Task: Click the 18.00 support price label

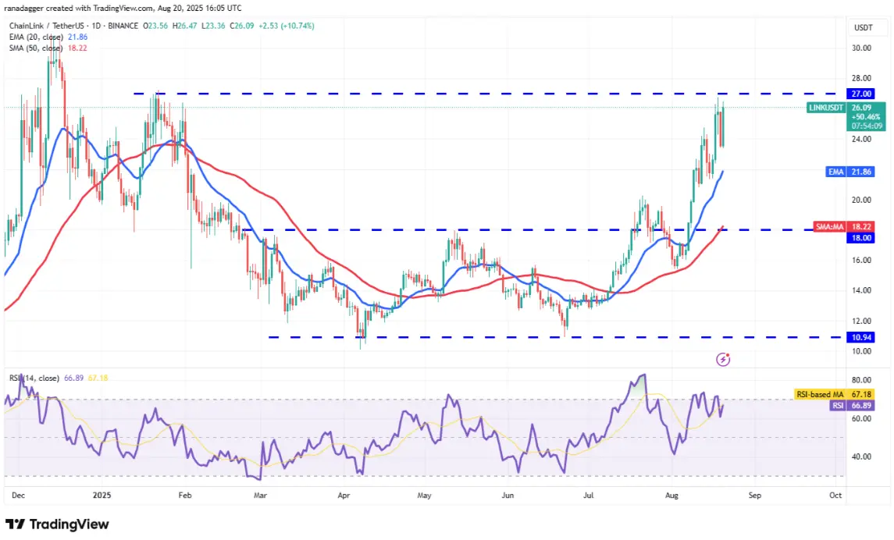Action: (861, 237)
